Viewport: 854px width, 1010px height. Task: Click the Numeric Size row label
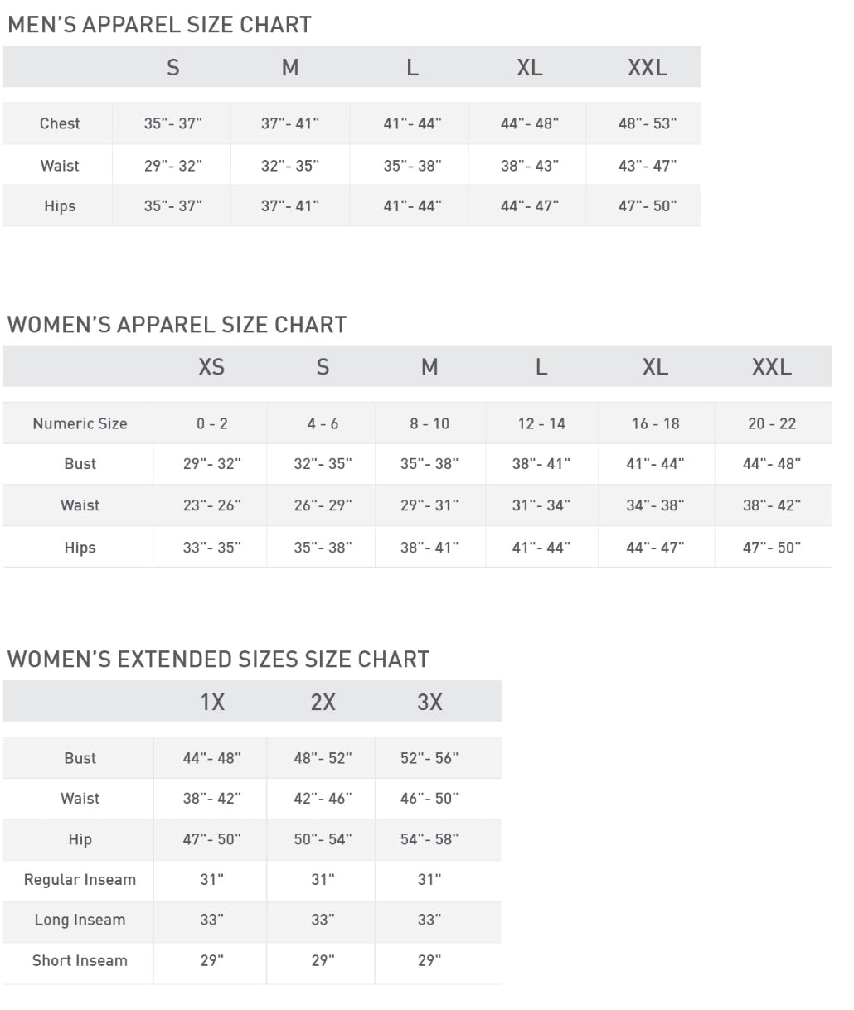80,423
